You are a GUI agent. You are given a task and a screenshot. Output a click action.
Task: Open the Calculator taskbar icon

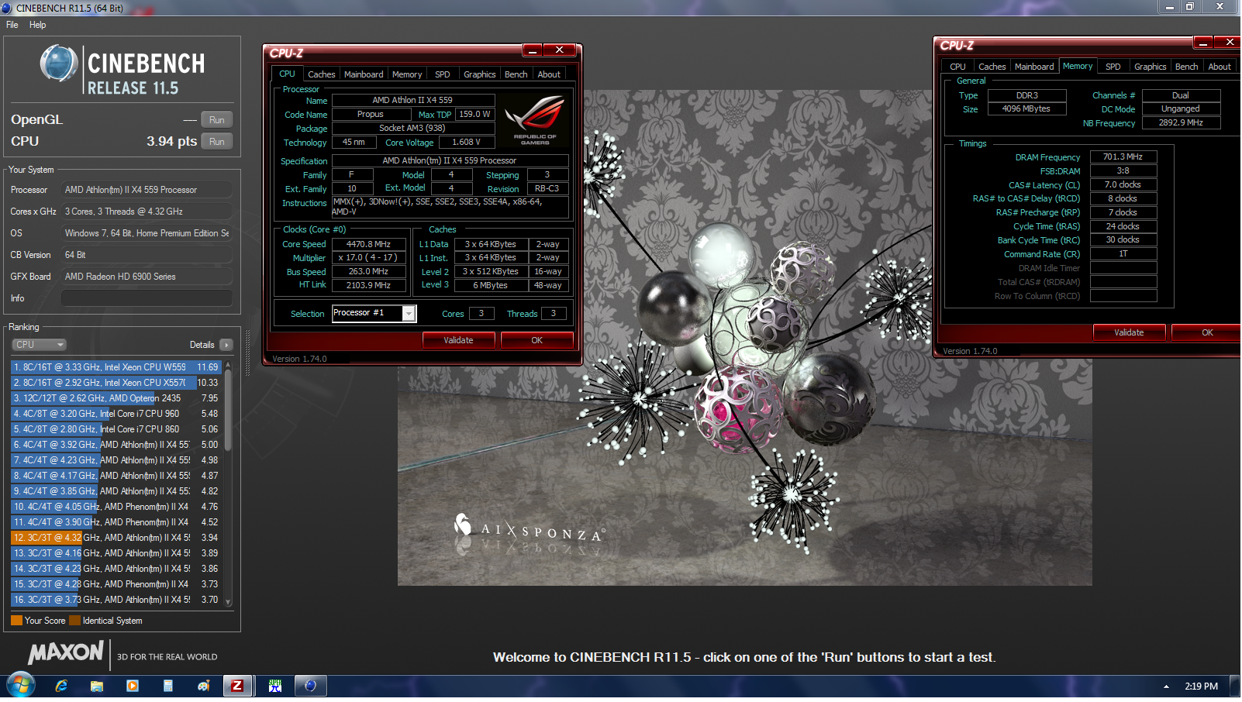point(168,686)
